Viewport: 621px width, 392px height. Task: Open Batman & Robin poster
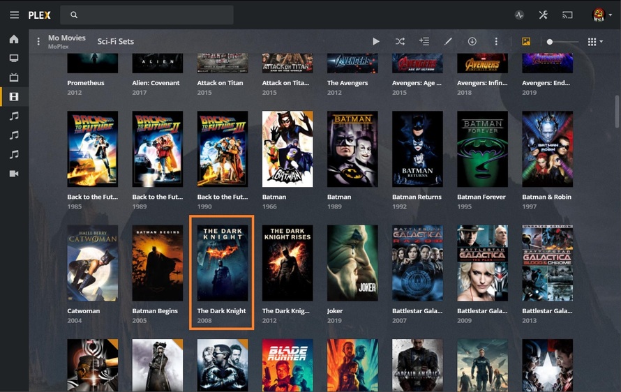(x=547, y=149)
